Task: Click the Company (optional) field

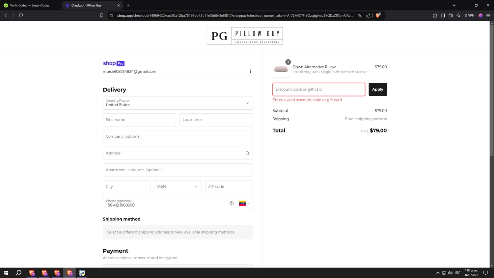Action: (x=178, y=136)
